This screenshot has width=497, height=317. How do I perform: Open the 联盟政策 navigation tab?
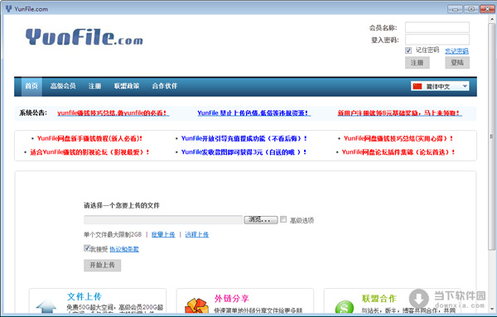[127, 86]
